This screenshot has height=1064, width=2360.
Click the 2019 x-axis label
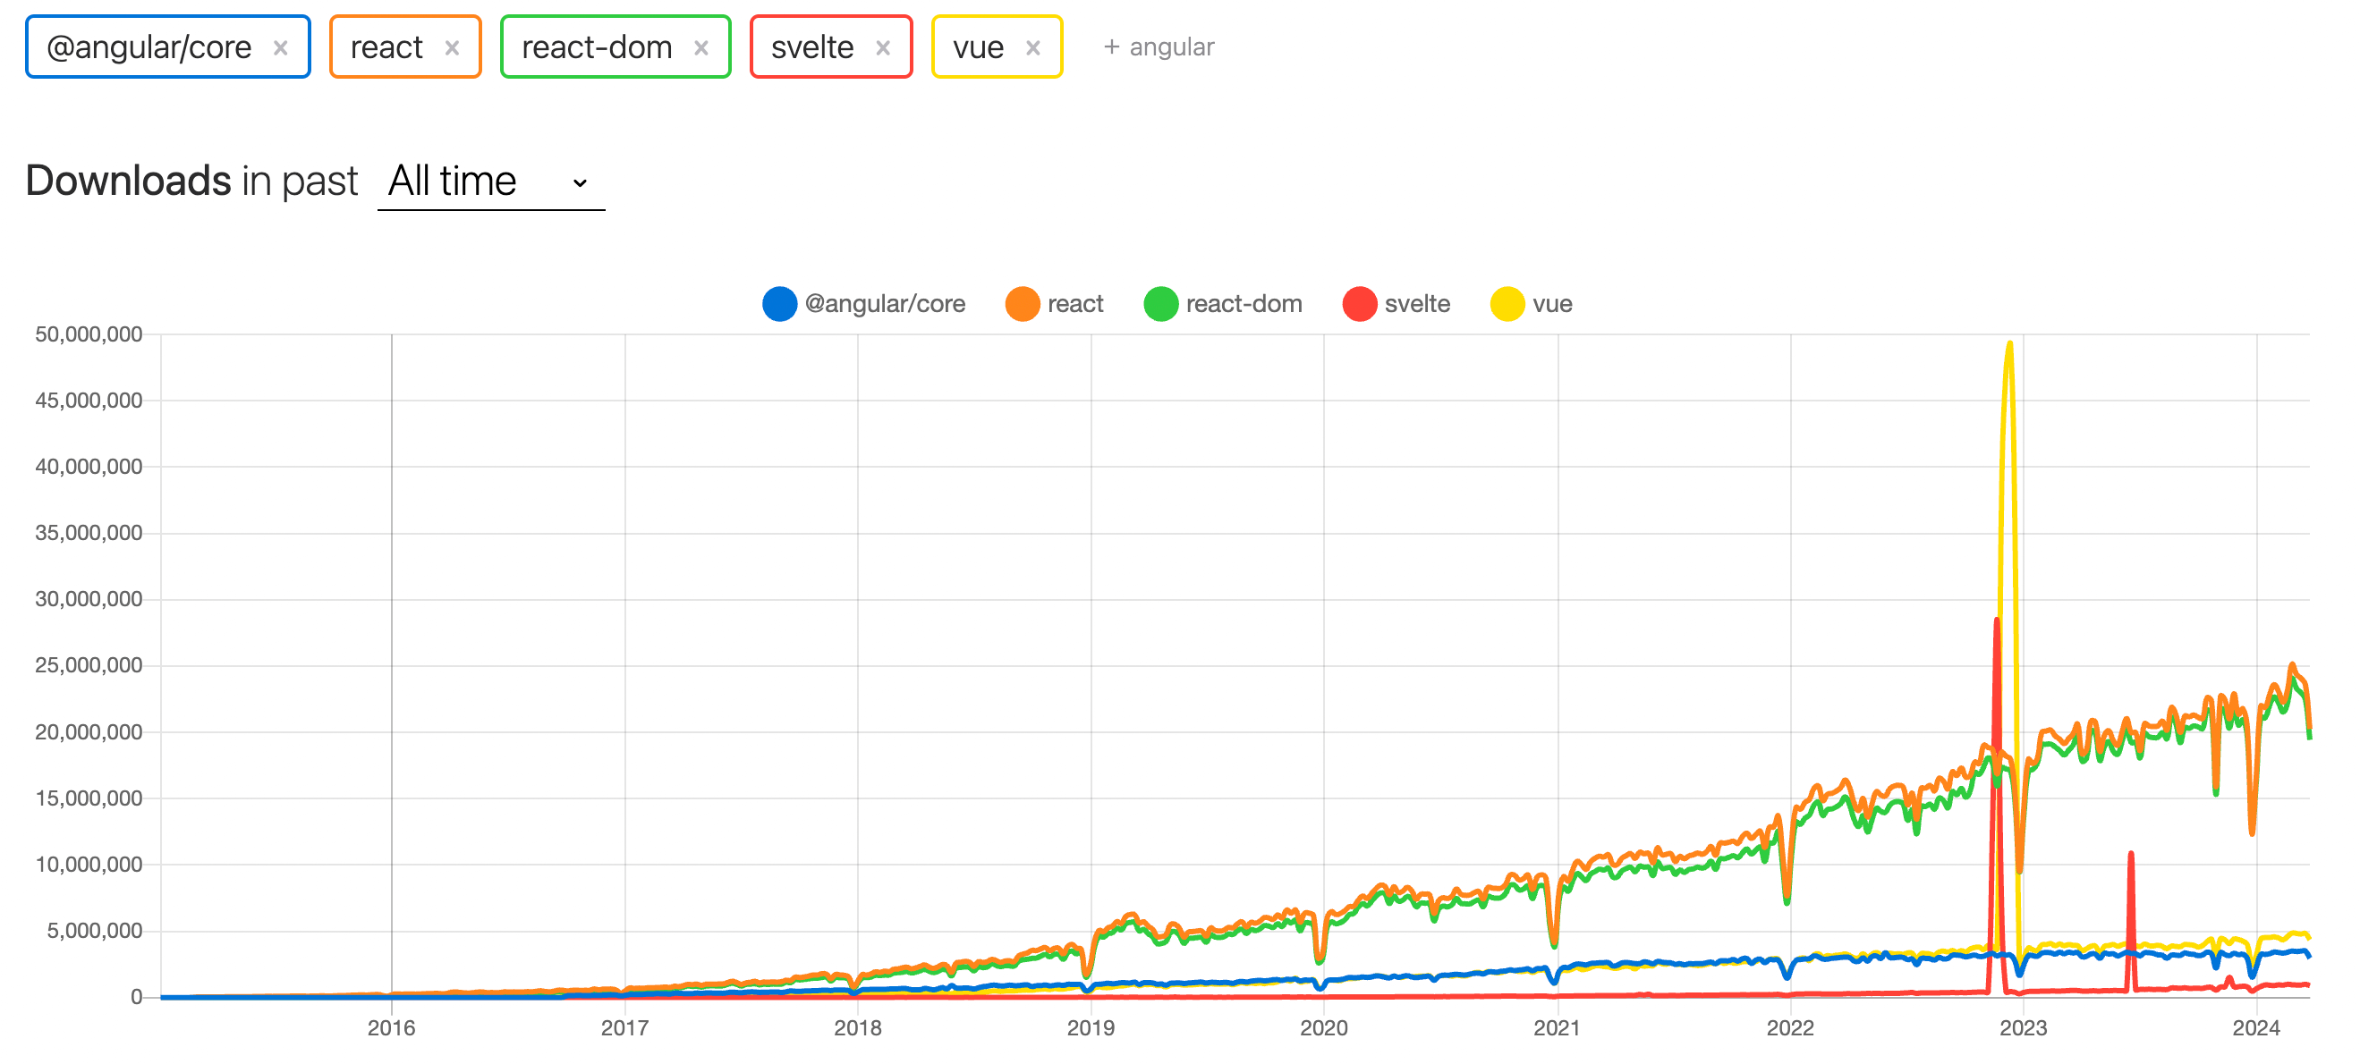tap(1091, 1028)
